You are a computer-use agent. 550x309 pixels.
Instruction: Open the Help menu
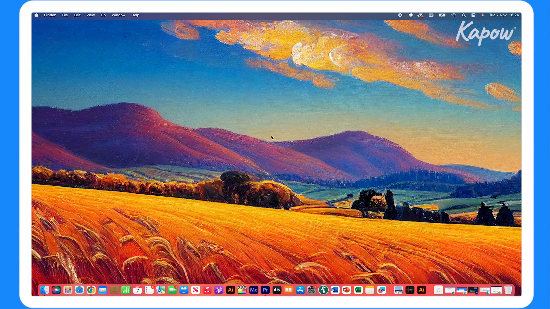(135, 15)
